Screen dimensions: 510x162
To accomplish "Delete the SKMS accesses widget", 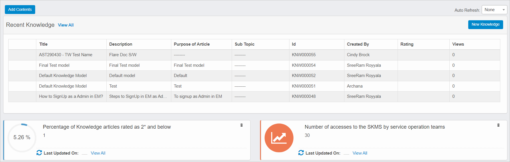I will click(x=498, y=125).
